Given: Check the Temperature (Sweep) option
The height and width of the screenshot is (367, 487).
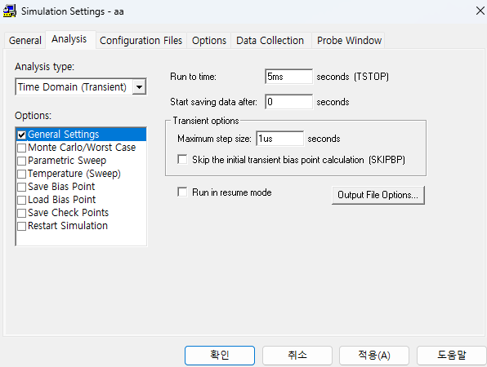Looking at the screenshot, I should coord(22,174).
